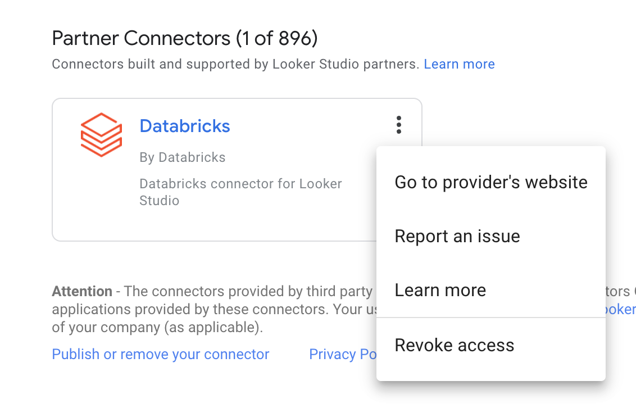Screen dimensions: 636x408
Task: Click the bold Attention notice label
Action: 82,291
